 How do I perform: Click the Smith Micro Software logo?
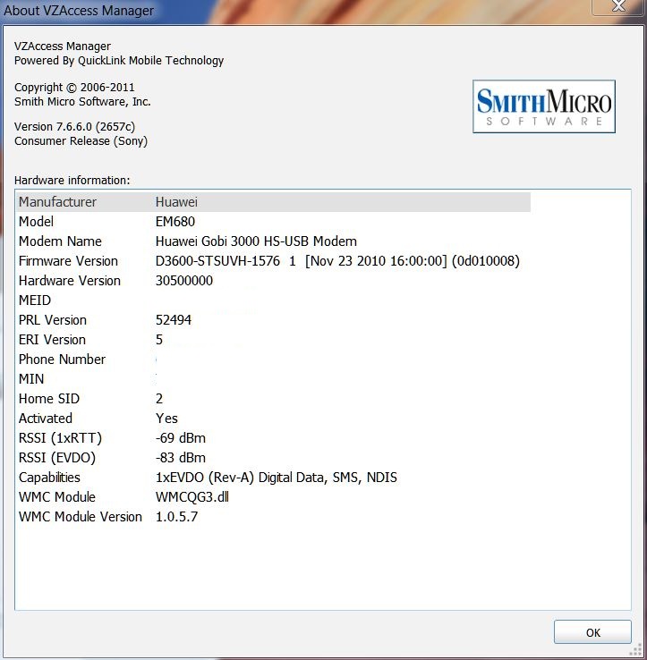click(544, 106)
